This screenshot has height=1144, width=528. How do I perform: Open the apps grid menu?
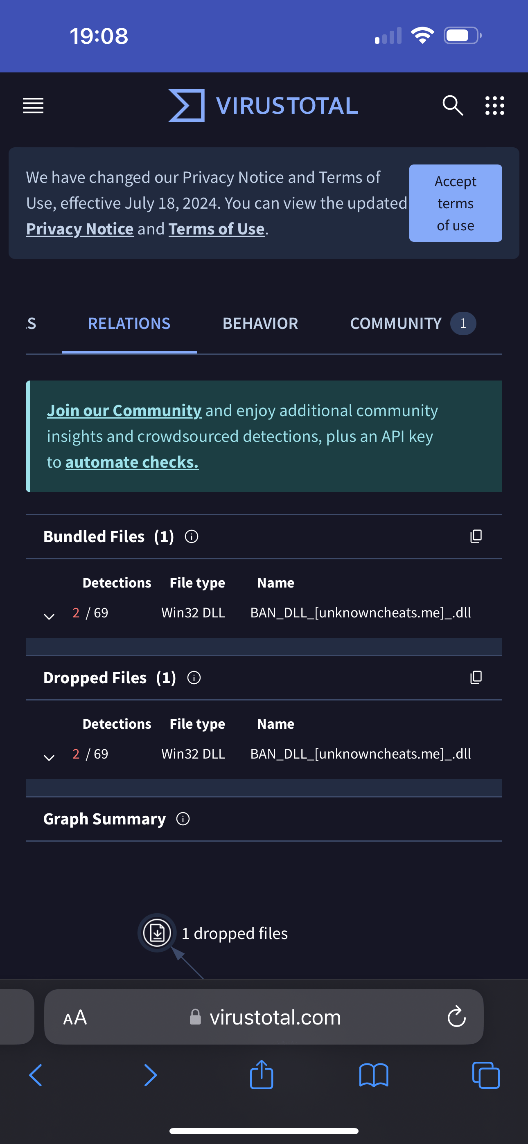click(x=495, y=106)
